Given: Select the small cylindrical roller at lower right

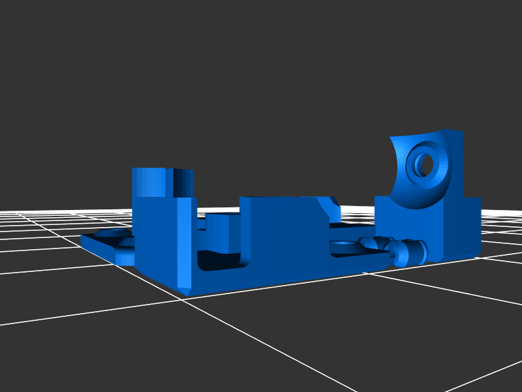Looking at the screenshot, I should [411, 252].
